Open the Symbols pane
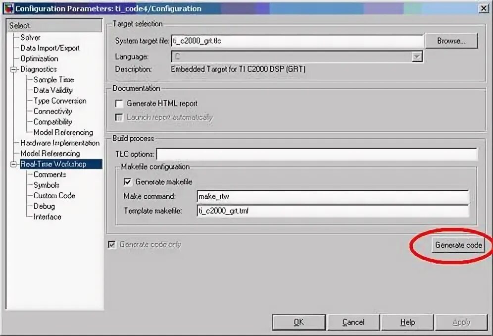The image size is (493, 336). coord(46,185)
